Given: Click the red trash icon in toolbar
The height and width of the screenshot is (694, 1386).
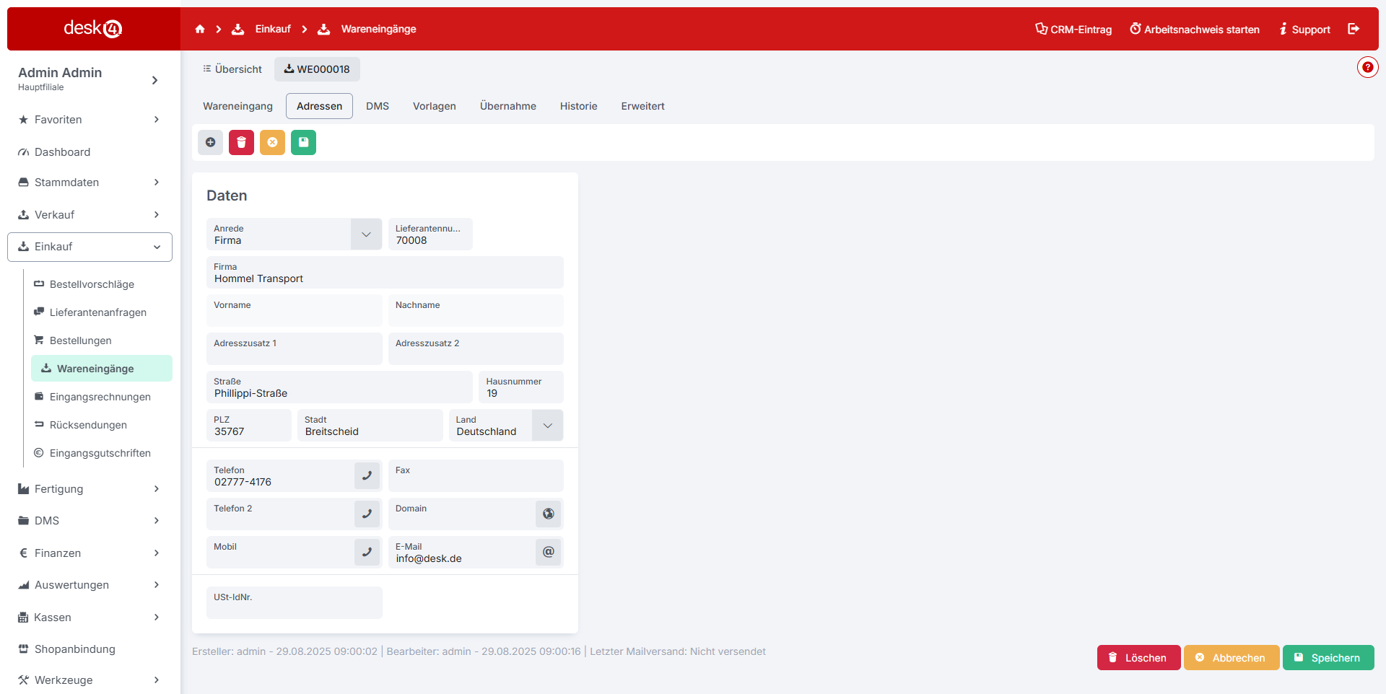Looking at the screenshot, I should 241,142.
